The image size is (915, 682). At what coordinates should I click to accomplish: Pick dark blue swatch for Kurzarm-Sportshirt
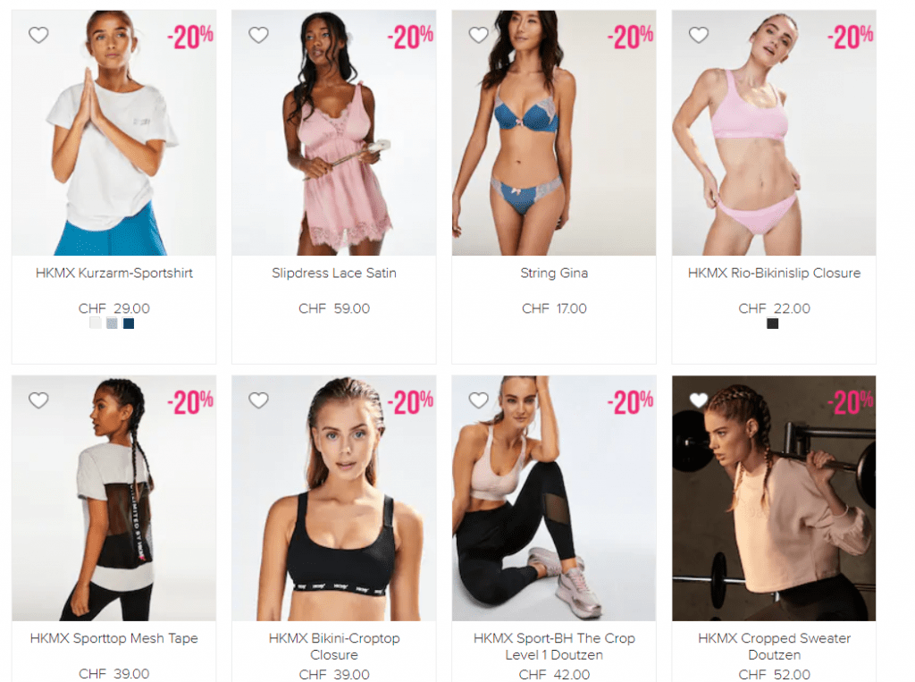(x=129, y=324)
